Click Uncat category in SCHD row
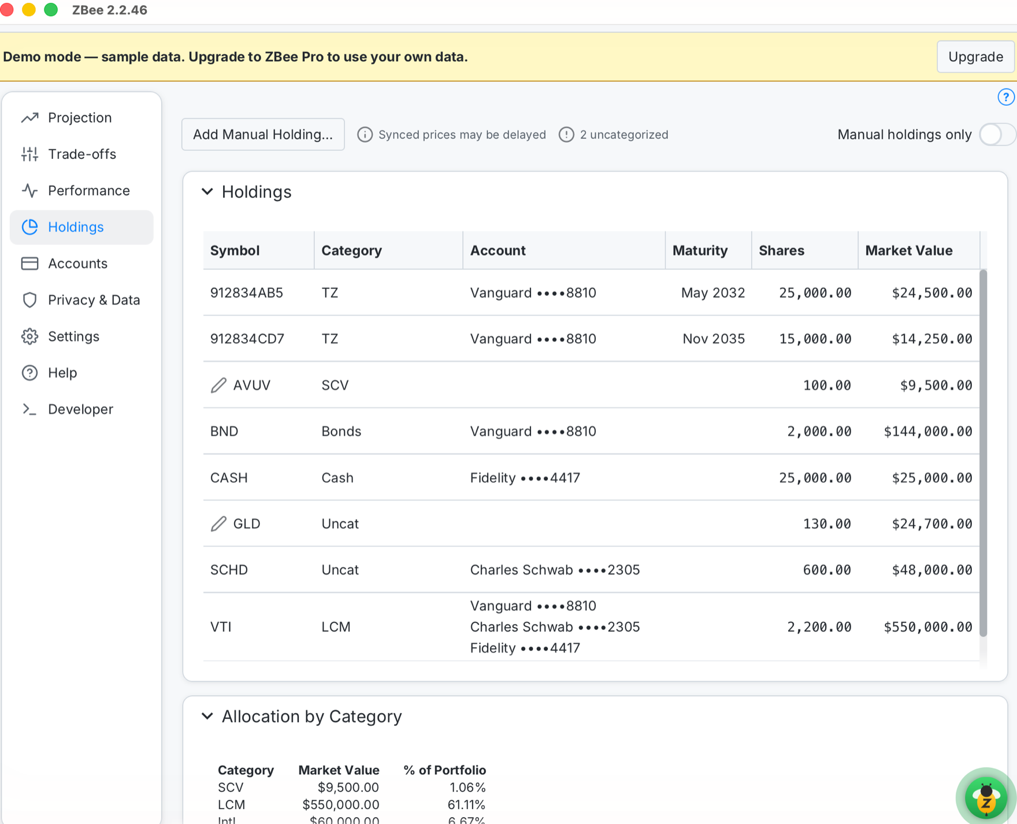 (x=340, y=570)
